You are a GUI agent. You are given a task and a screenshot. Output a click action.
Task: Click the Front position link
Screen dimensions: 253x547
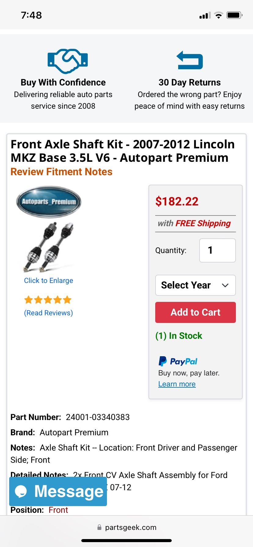point(58,510)
